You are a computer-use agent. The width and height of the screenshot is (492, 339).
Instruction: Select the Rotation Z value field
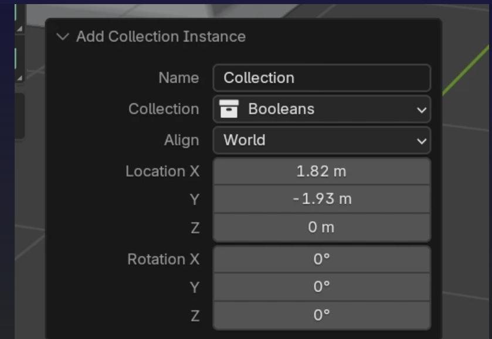pos(321,315)
